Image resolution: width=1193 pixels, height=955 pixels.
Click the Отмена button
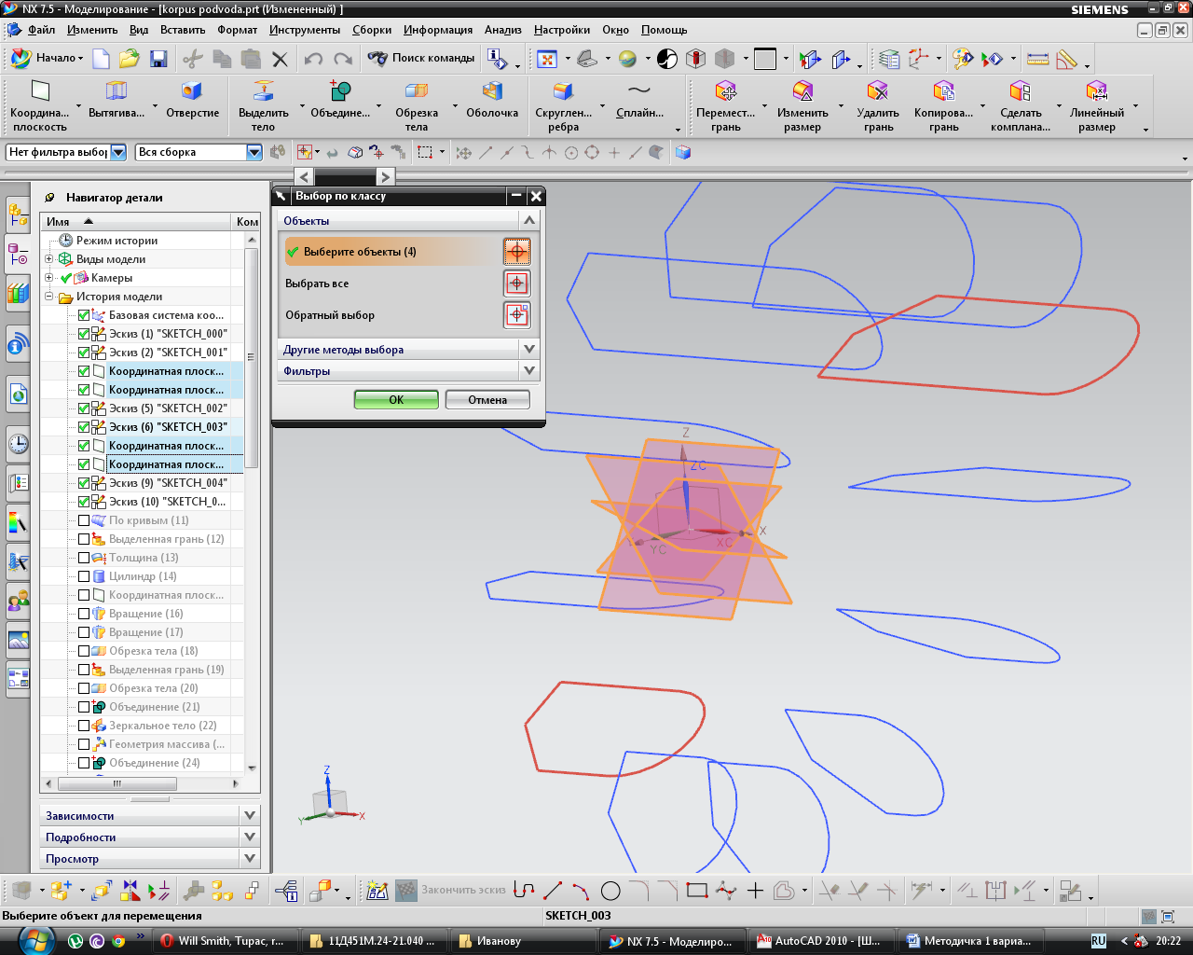pyautogui.click(x=487, y=399)
